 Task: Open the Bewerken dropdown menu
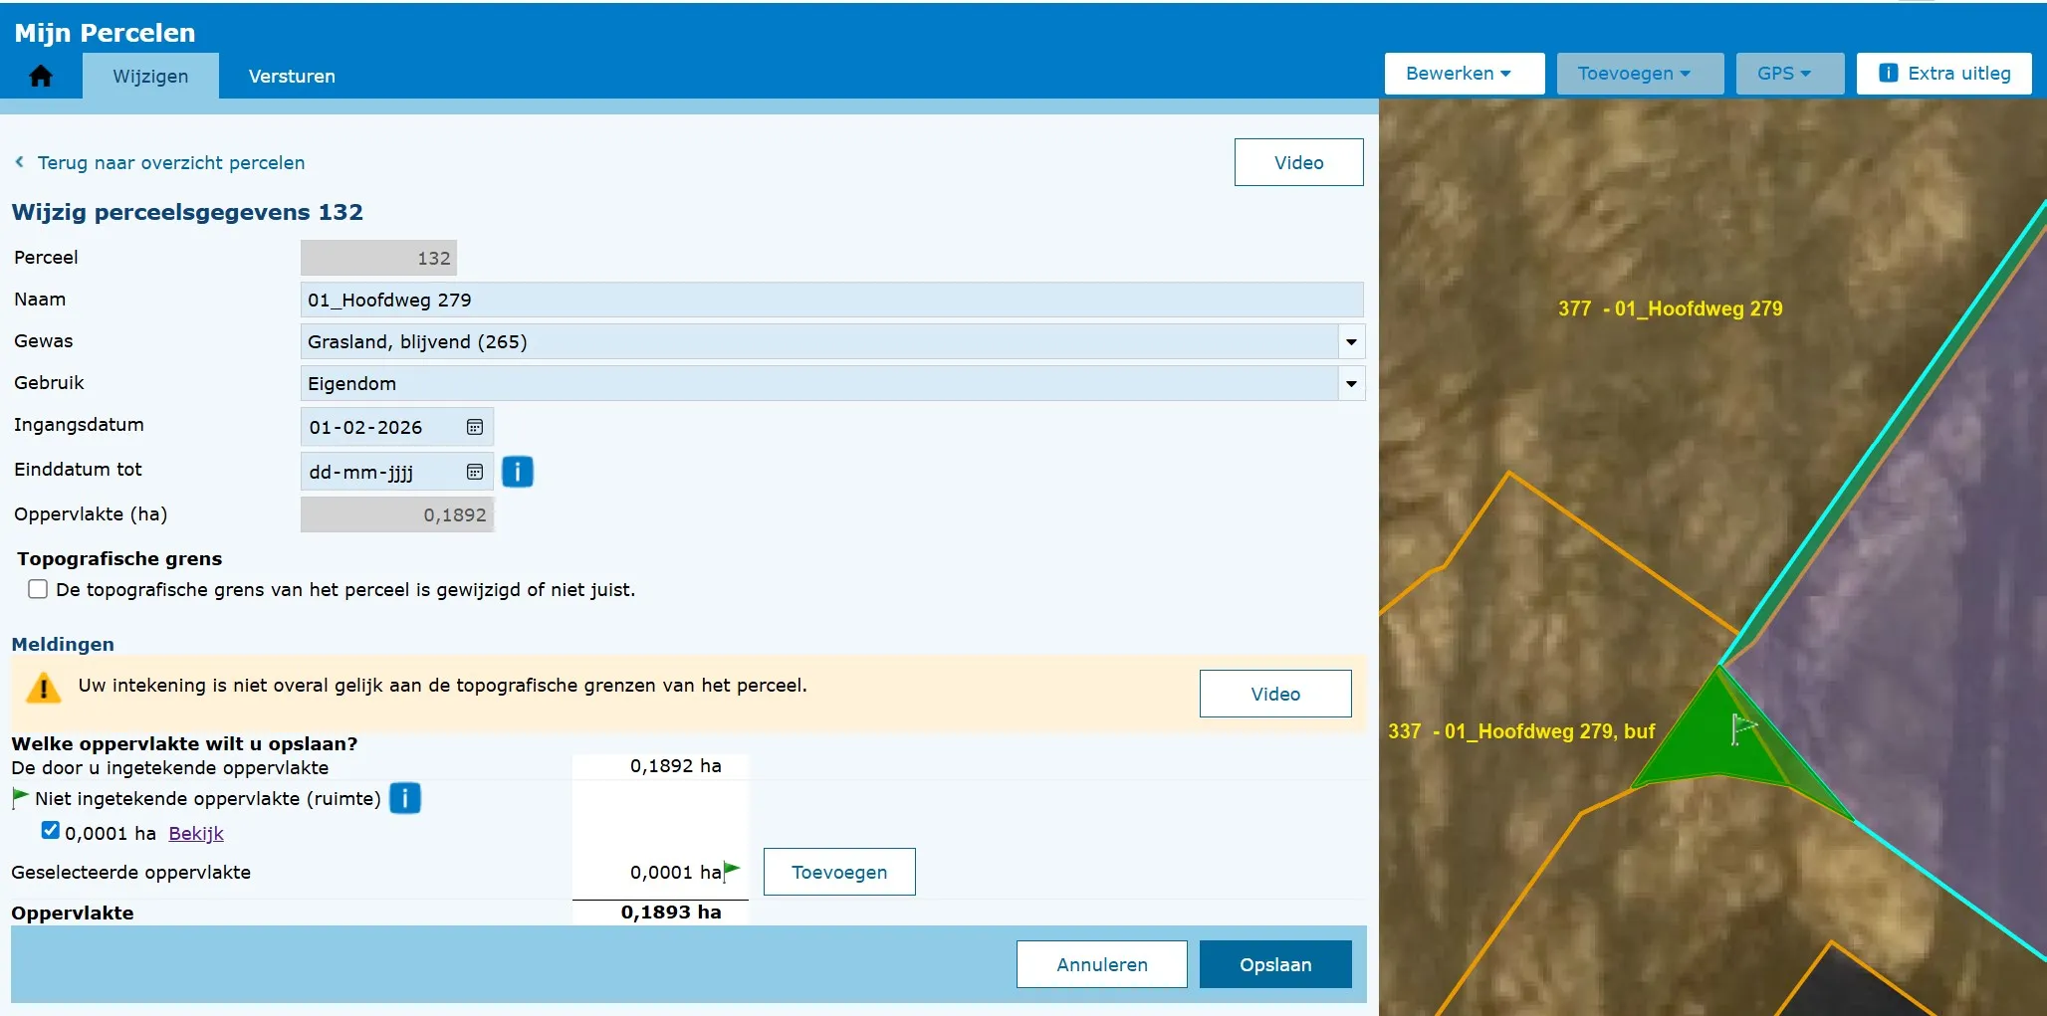click(1464, 74)
